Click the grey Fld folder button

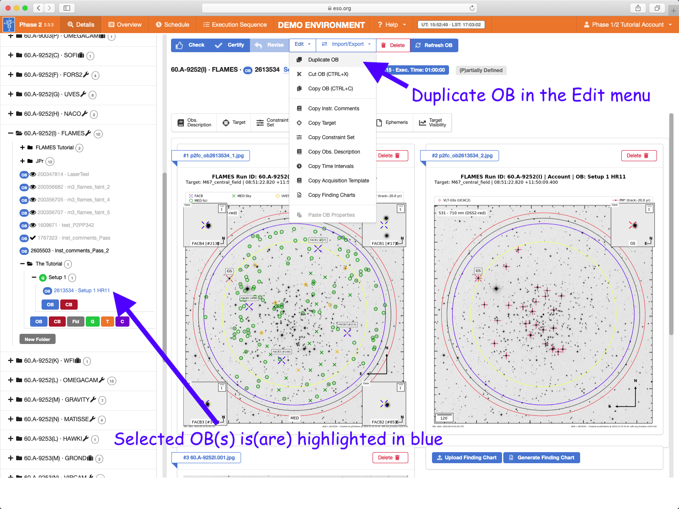click(76, 322)
